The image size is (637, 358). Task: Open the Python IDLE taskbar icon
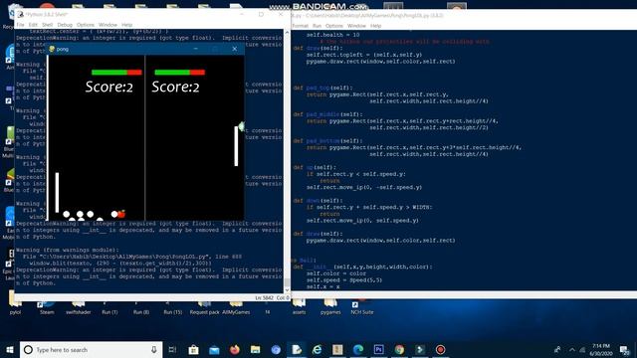click(x=297, y=349)
